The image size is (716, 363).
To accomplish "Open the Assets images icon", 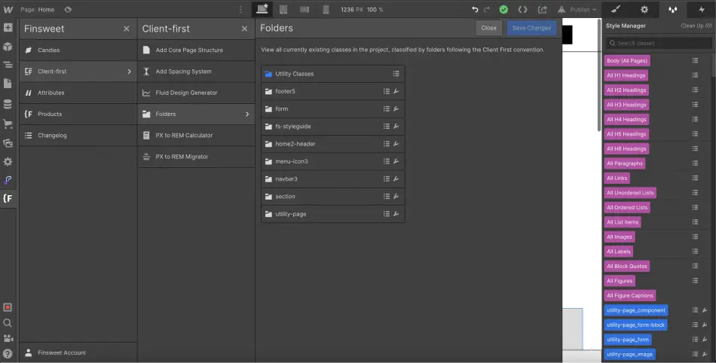I will pyautogui.click(x=8, y=143).
